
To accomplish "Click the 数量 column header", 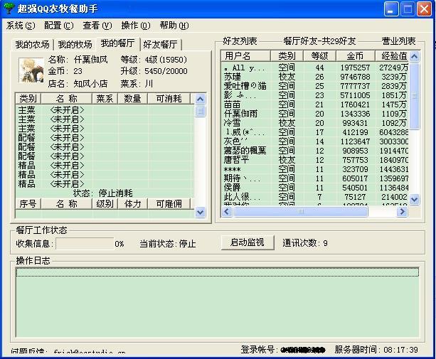I will tap(132, 99).
